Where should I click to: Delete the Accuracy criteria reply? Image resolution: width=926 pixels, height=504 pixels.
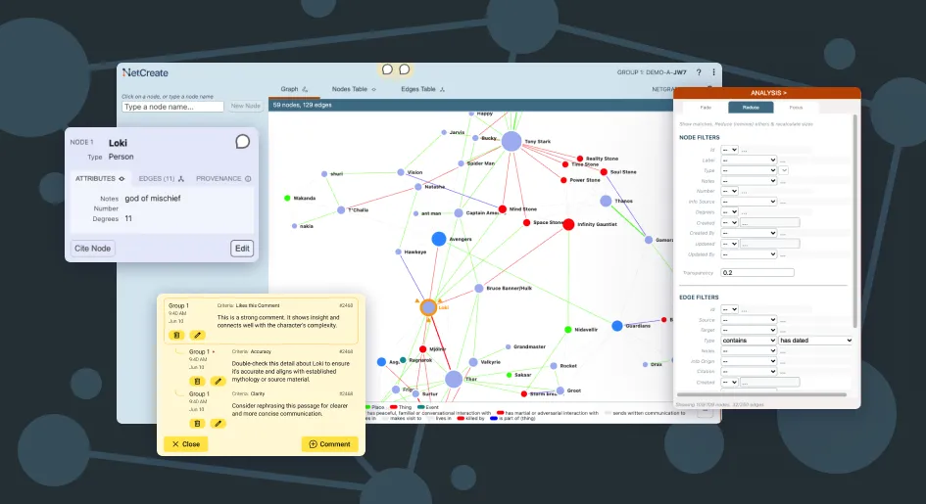tap(197, 381)
